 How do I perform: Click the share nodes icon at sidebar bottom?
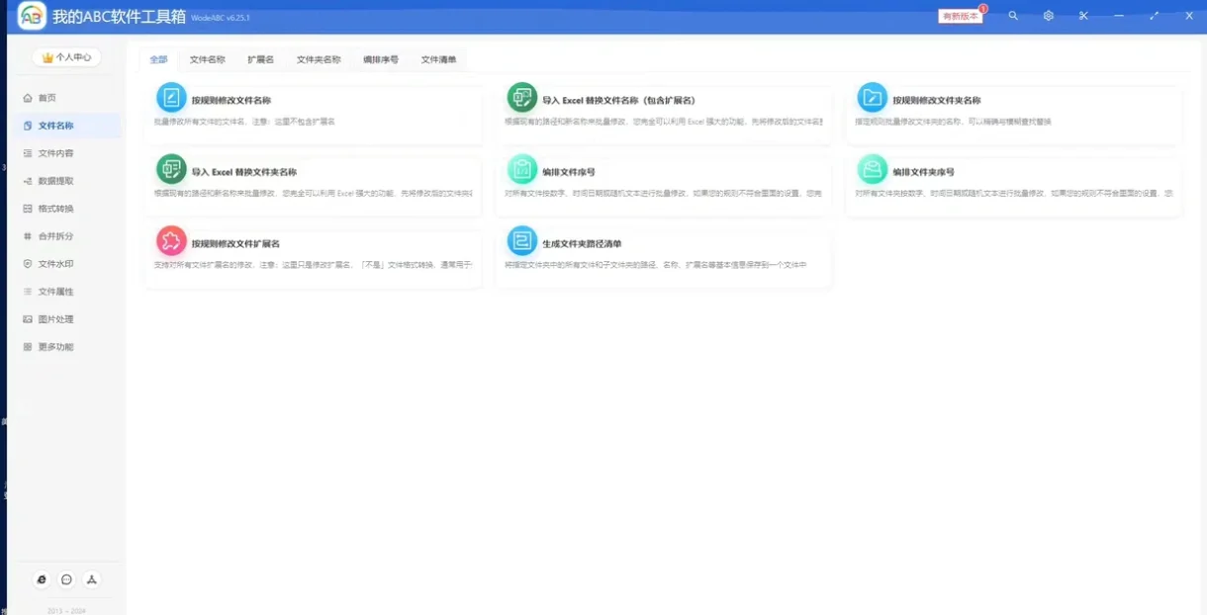(x=91, y=579)
